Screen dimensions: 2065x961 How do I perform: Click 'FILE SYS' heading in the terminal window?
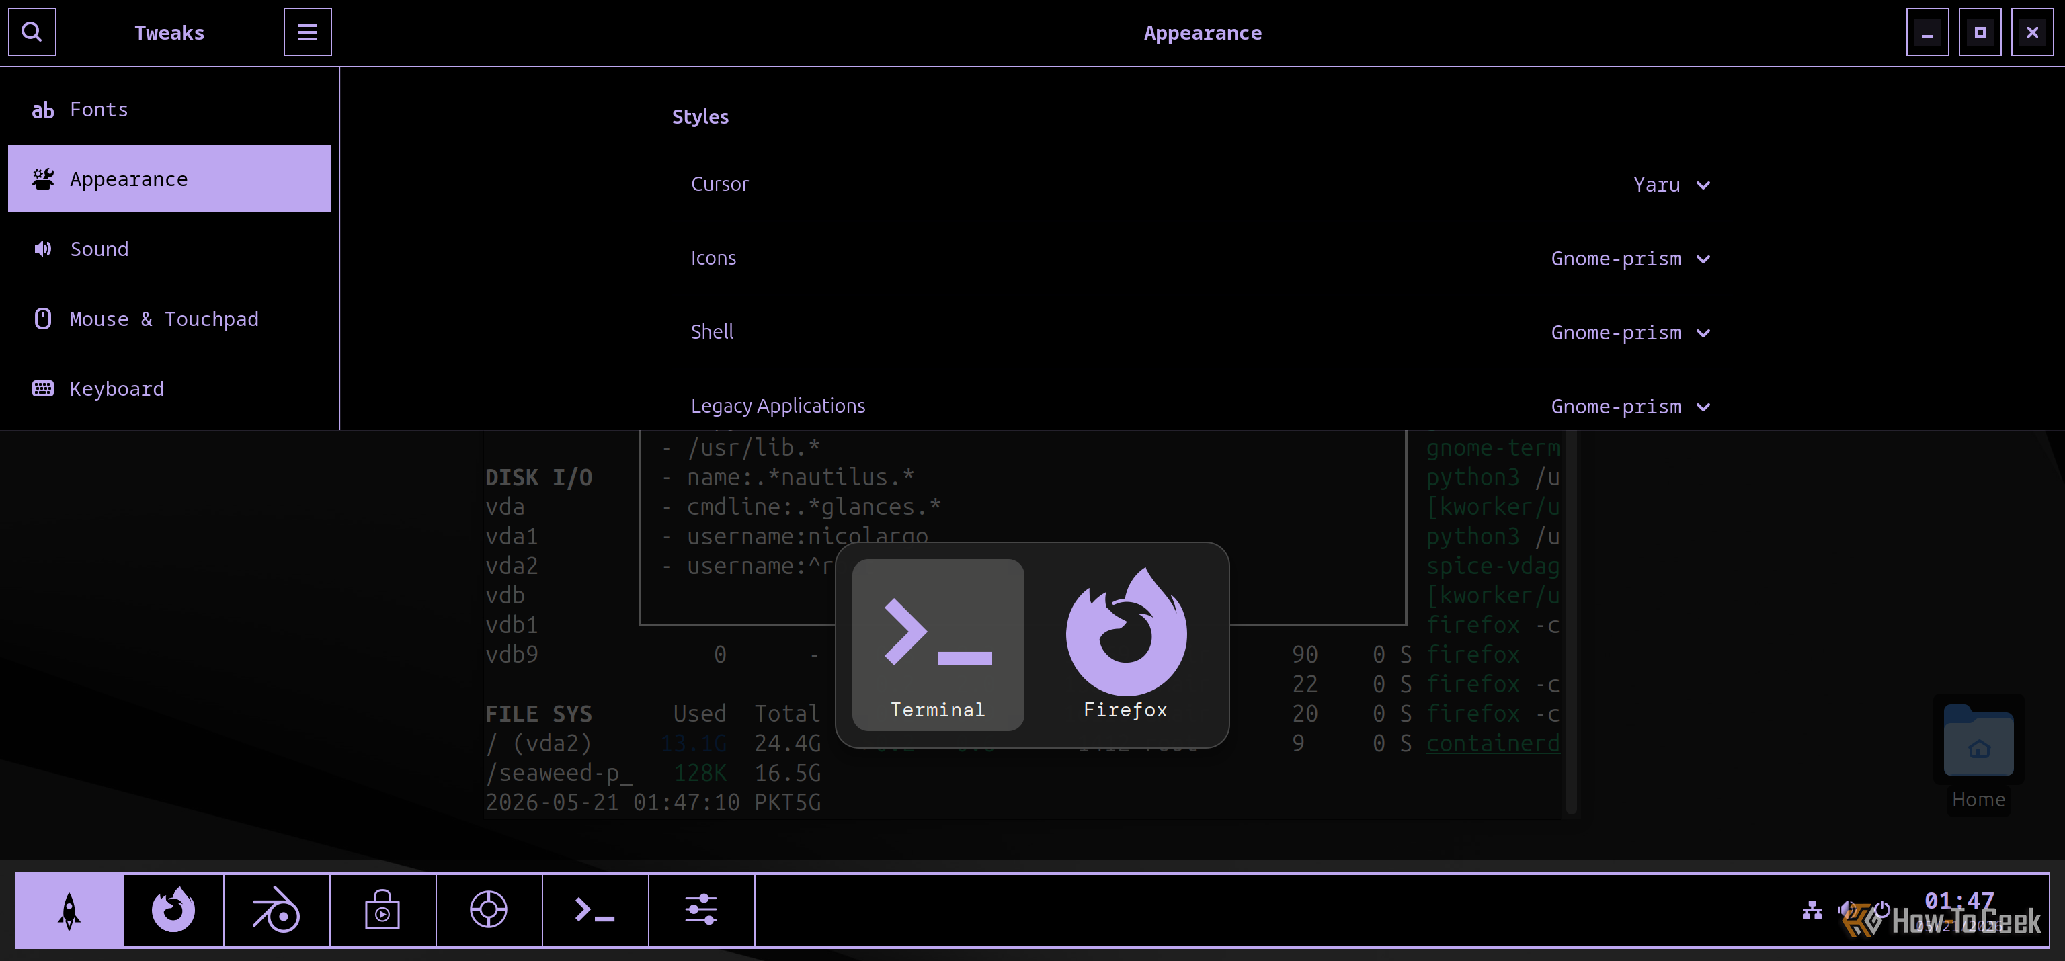[x=538, y=713]
